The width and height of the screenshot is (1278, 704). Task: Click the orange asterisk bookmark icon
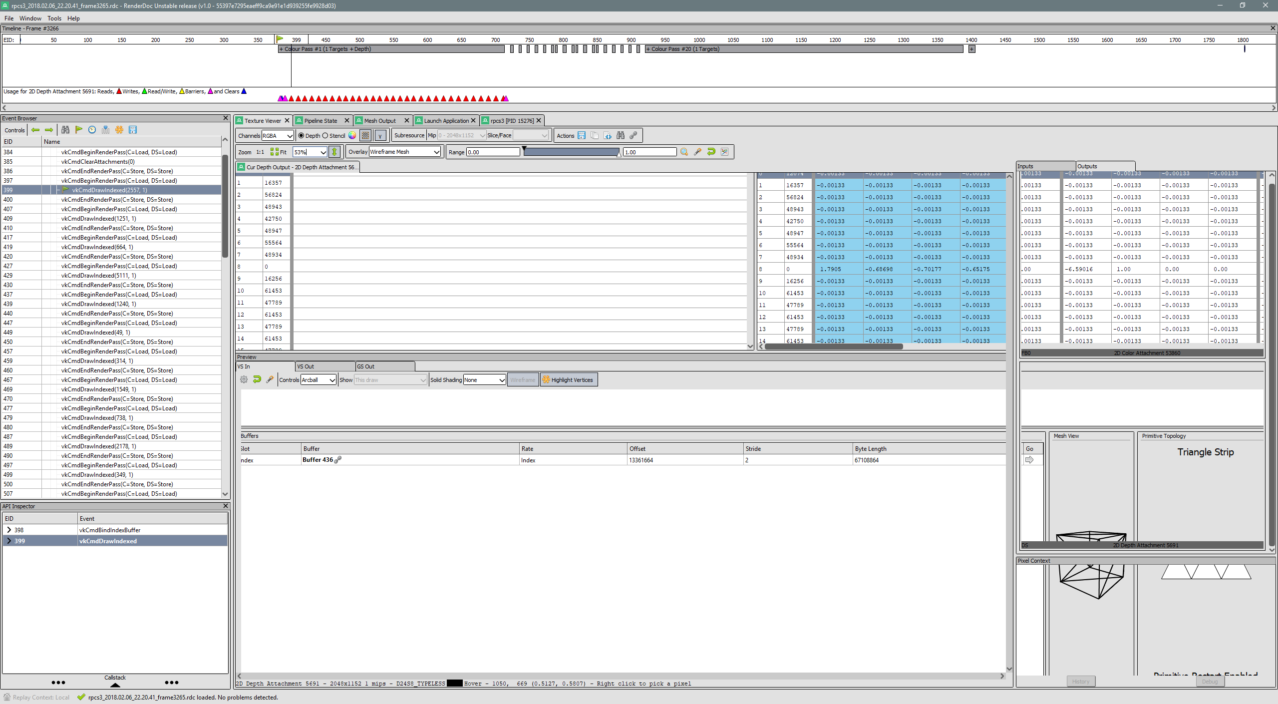(119, 130)
